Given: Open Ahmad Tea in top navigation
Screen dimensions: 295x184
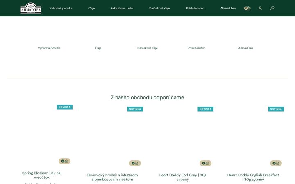Looking at the screenshot, I should pos(228,8).
